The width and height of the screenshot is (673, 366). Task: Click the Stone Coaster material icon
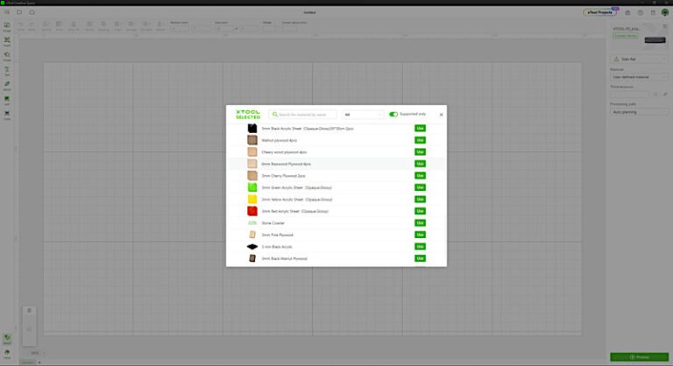(x=252, y=223)
